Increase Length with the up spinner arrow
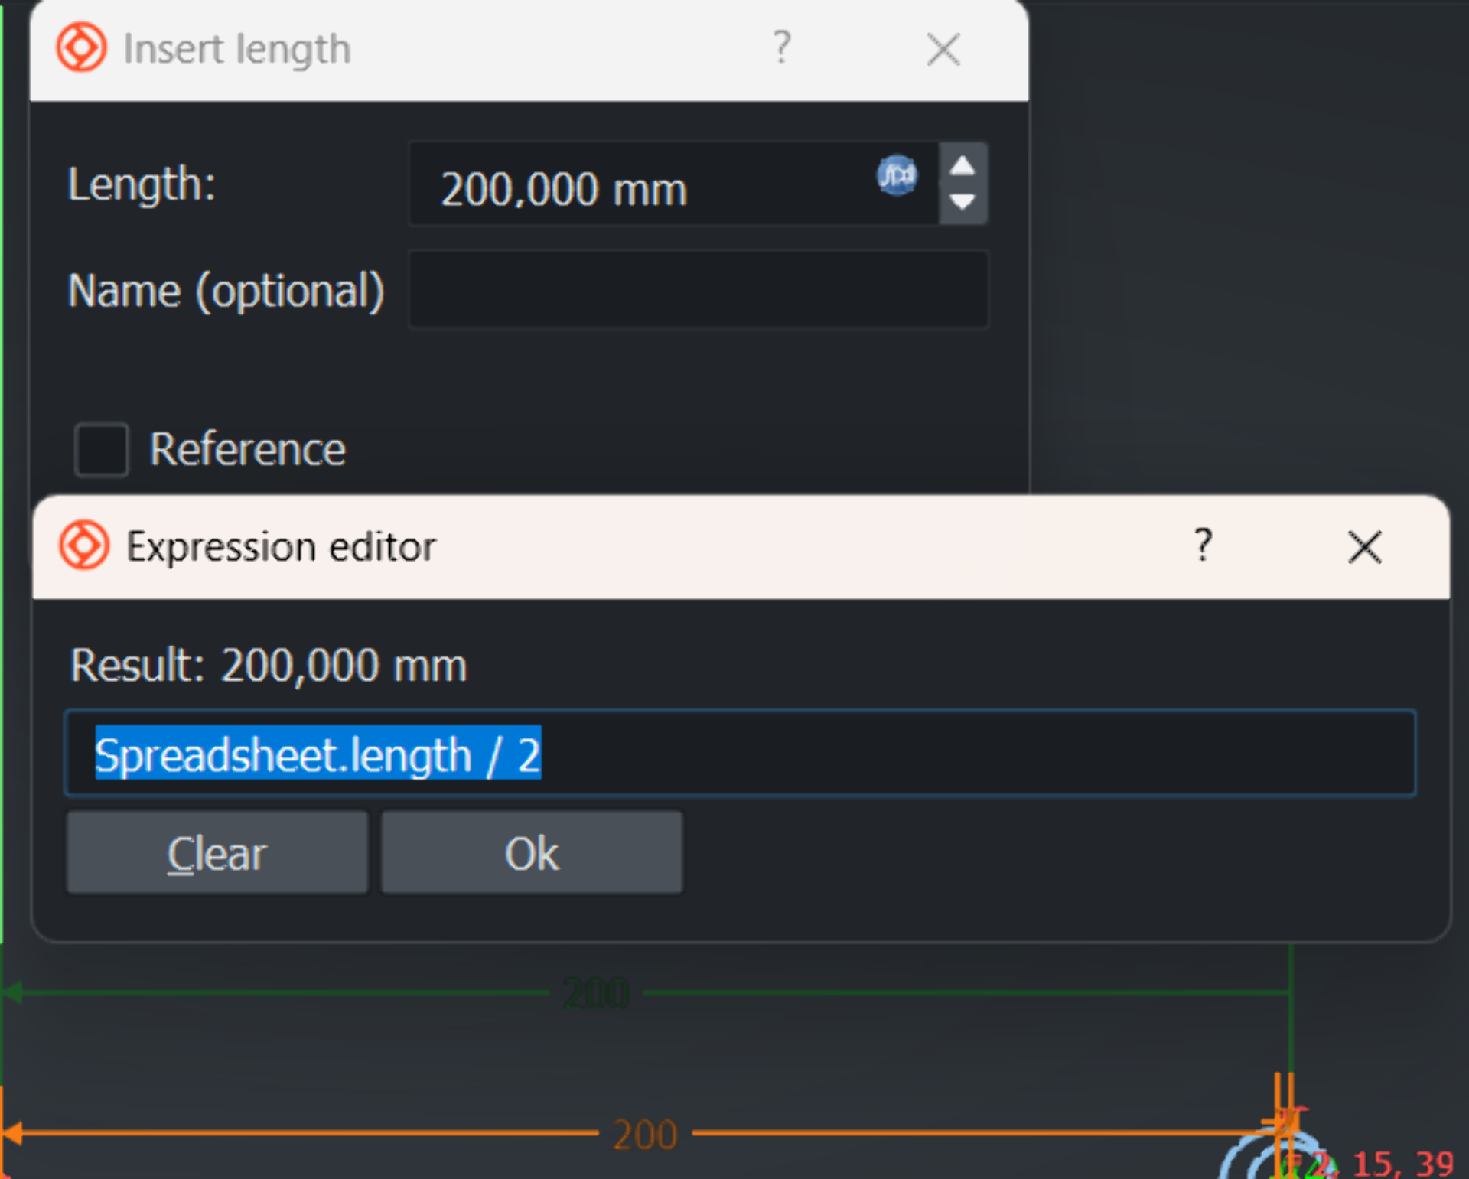 pos(963,165)
